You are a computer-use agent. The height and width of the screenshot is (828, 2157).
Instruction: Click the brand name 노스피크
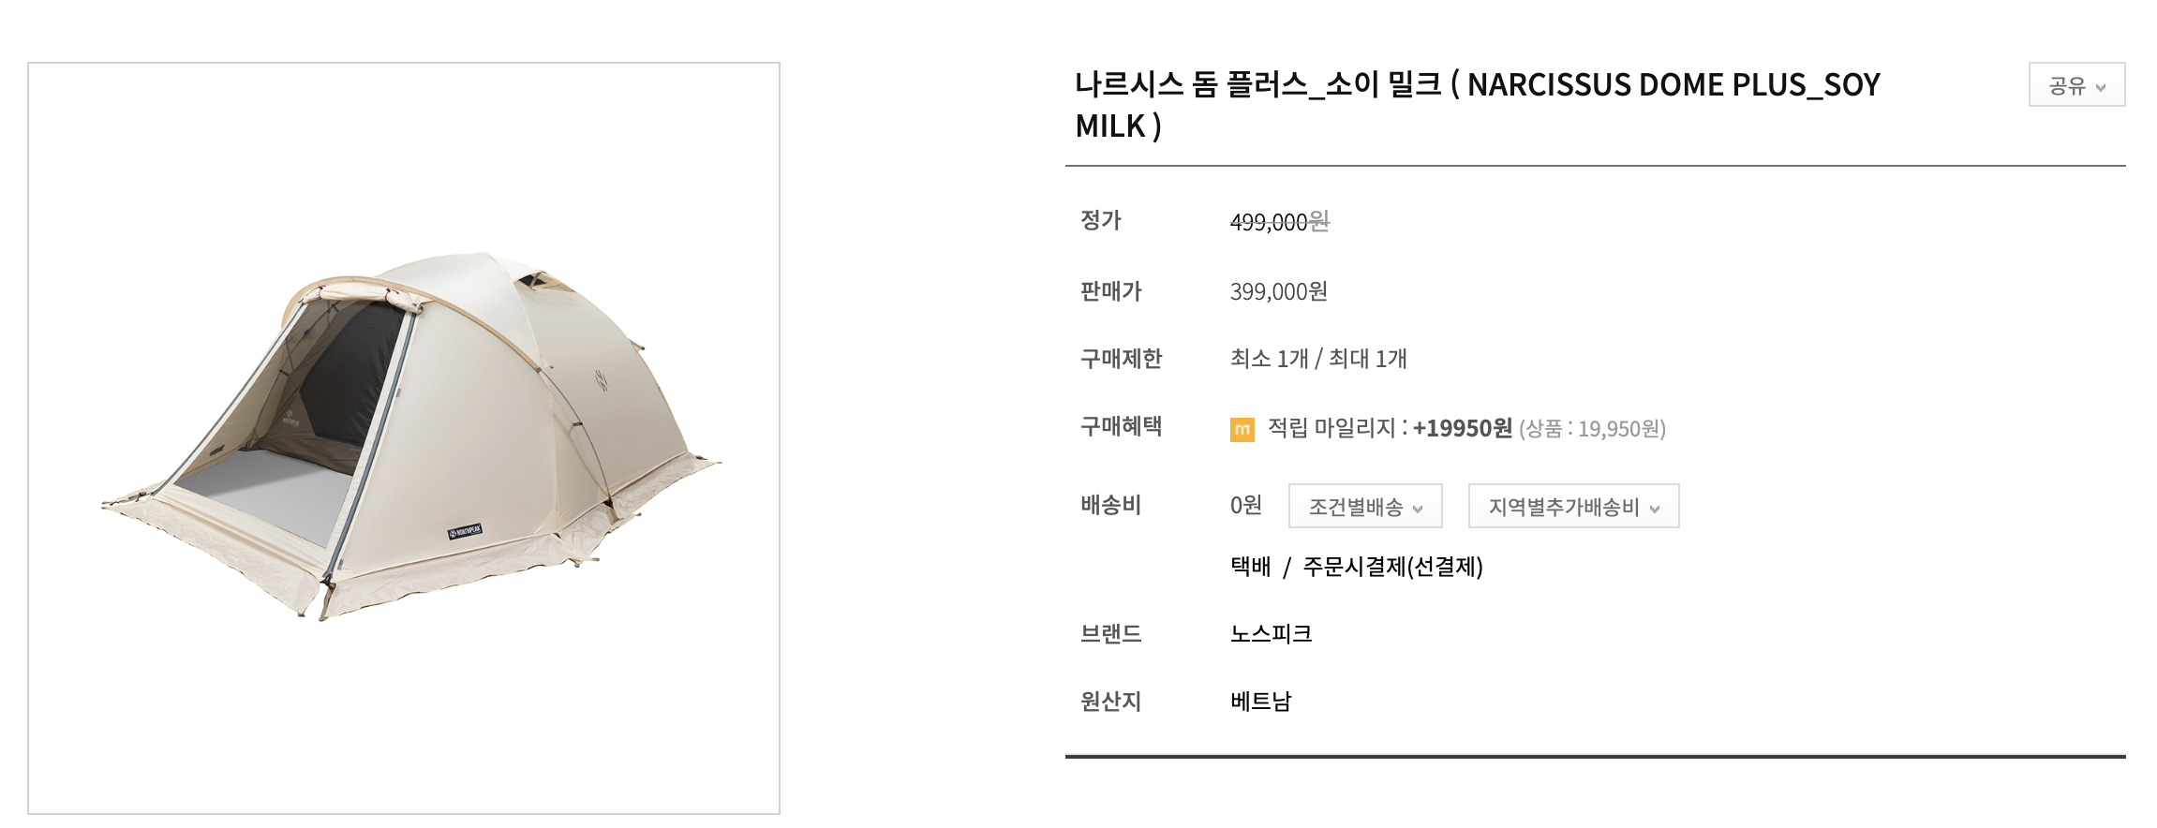coord(1272,633)
